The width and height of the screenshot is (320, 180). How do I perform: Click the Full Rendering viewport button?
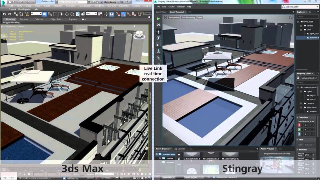coord(188,17)
